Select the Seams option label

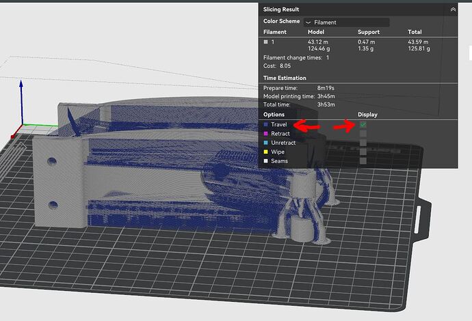click(x=279, y=161)
